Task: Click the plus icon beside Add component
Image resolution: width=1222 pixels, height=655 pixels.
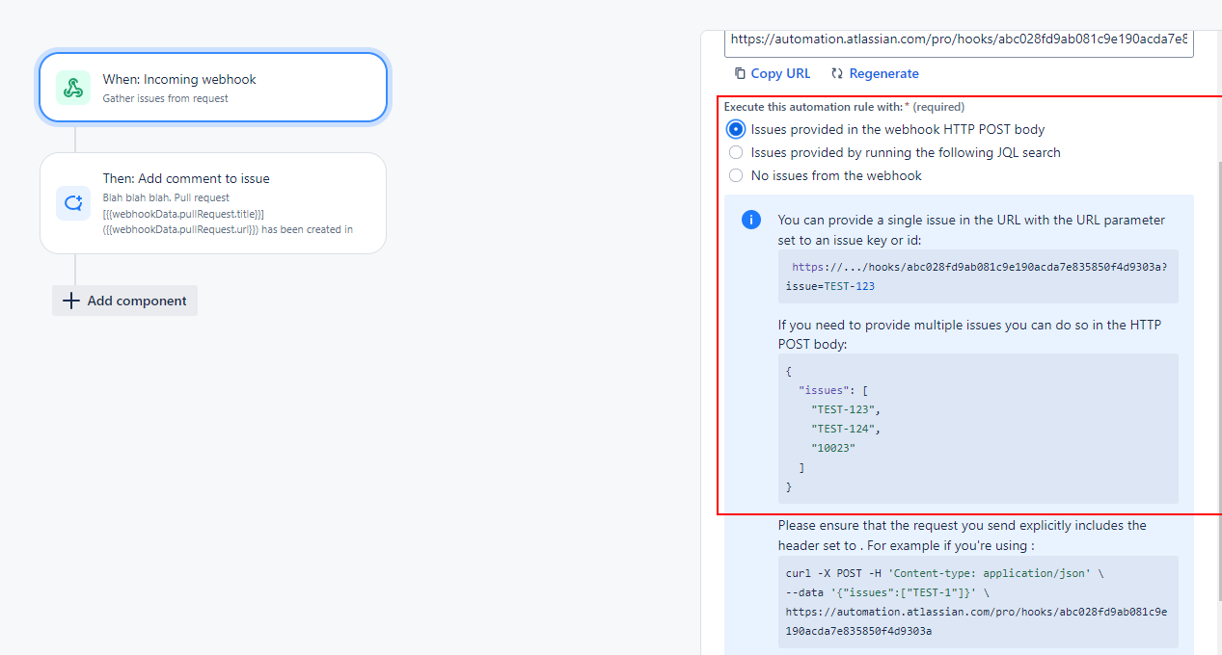Action: pos(70,301)
